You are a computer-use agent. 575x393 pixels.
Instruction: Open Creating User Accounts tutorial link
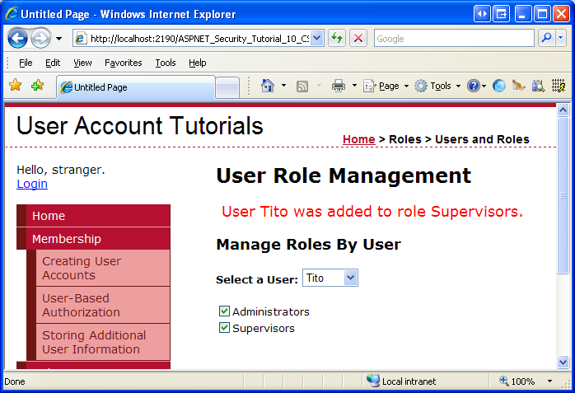[103, 268]
